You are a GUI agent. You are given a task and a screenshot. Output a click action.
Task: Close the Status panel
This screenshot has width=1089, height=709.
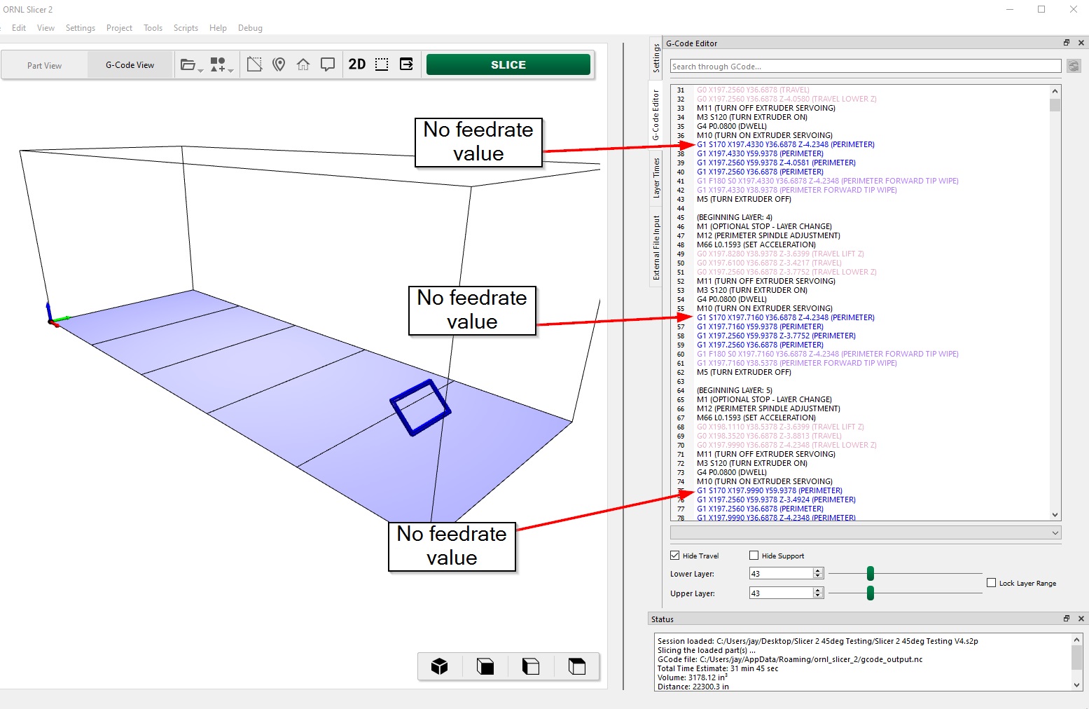pyautogui.click(x=1081, y=619)
